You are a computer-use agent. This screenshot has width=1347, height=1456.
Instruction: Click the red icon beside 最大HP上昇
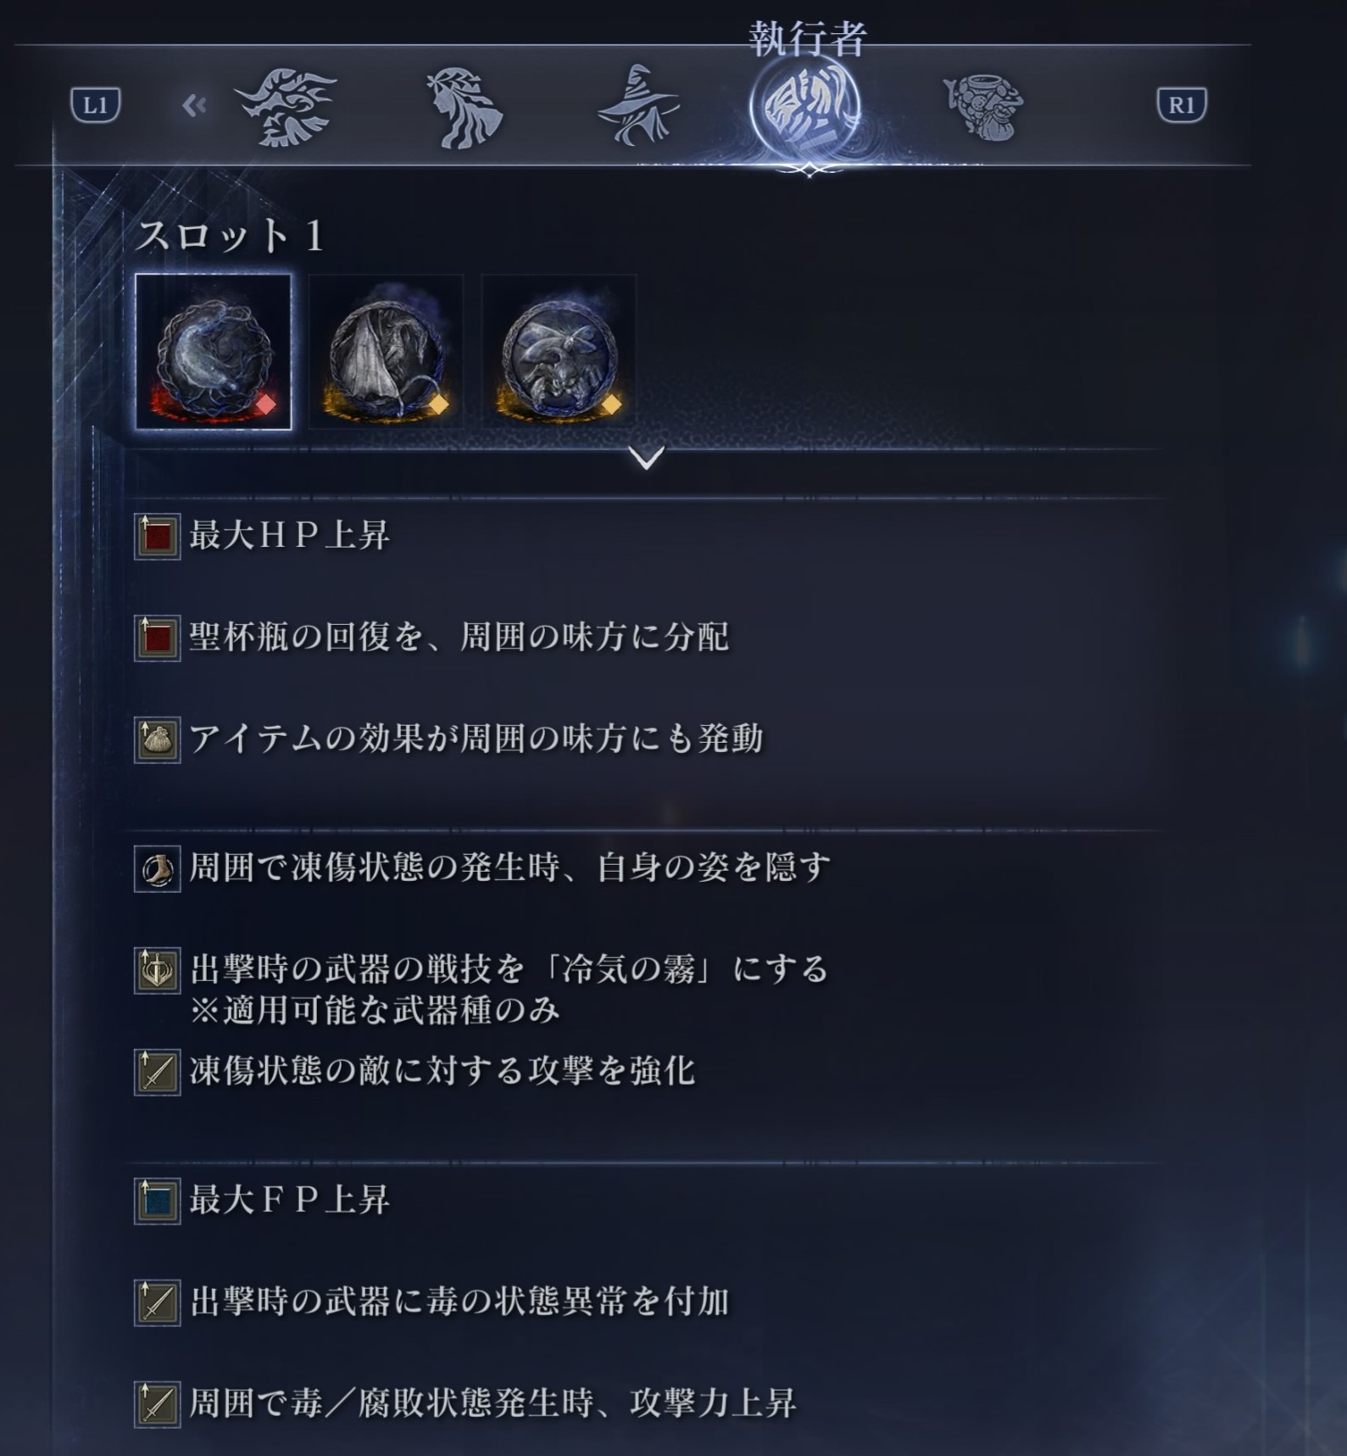click(x=158, y=537)
